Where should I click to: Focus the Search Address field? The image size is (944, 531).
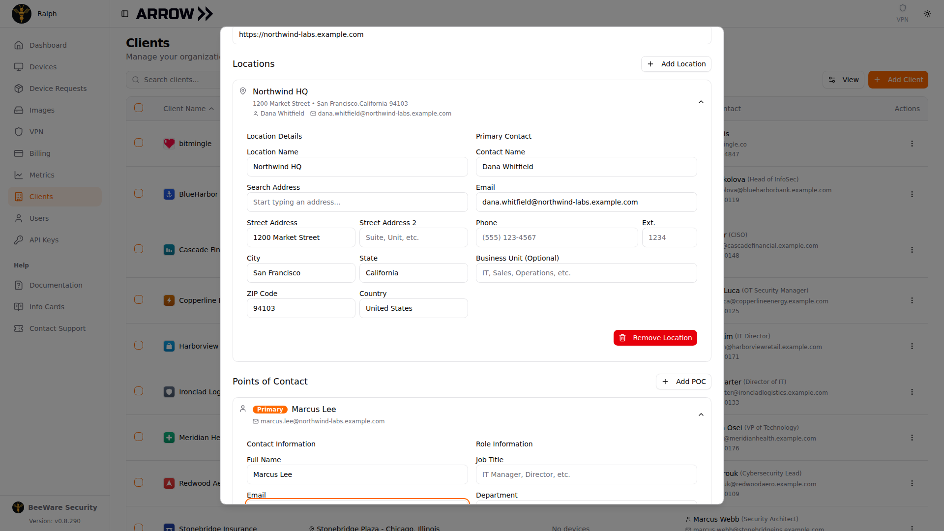tap(357, 202)
